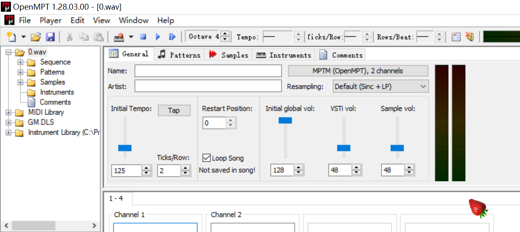
Task: Switch to the Instruments tab
Action: (284, 55)
